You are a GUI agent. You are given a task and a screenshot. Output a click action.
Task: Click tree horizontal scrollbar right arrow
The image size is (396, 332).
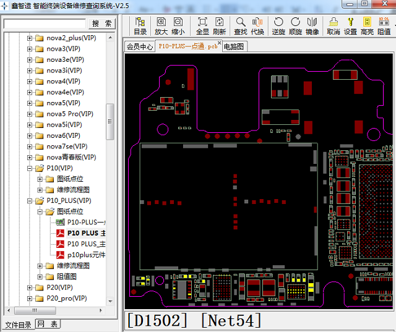[101, 310]
